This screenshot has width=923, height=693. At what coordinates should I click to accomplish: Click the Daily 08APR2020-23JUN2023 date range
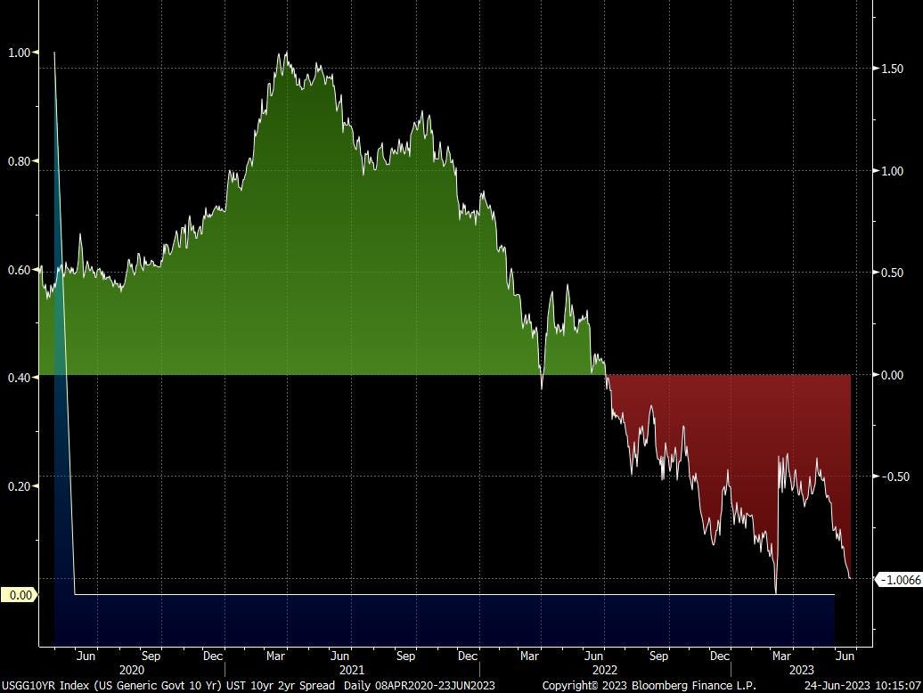click(x=419, y=685)
